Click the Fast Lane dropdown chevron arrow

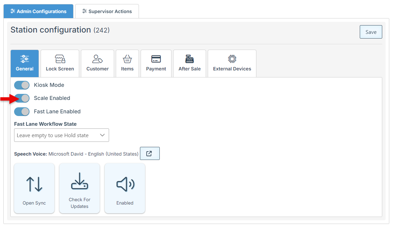(x=102, y=135)
